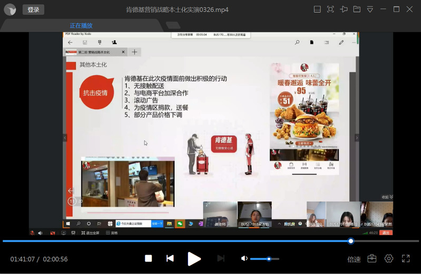The width and height of the screenshot is (421, 274).
Task: Click the KFC counter photo on the slide
Action: 128,184
